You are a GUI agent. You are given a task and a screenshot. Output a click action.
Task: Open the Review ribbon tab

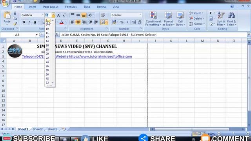pyautogui.click(x=101, y=7)
